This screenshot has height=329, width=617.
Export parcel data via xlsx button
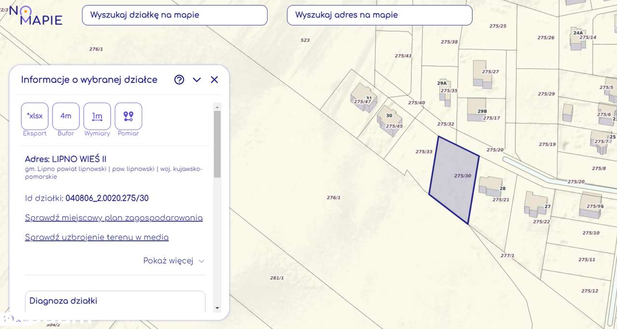tap(35, 116)
